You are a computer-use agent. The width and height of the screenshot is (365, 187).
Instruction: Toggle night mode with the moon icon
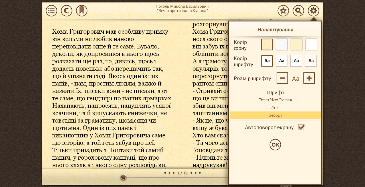click(66, 11)
